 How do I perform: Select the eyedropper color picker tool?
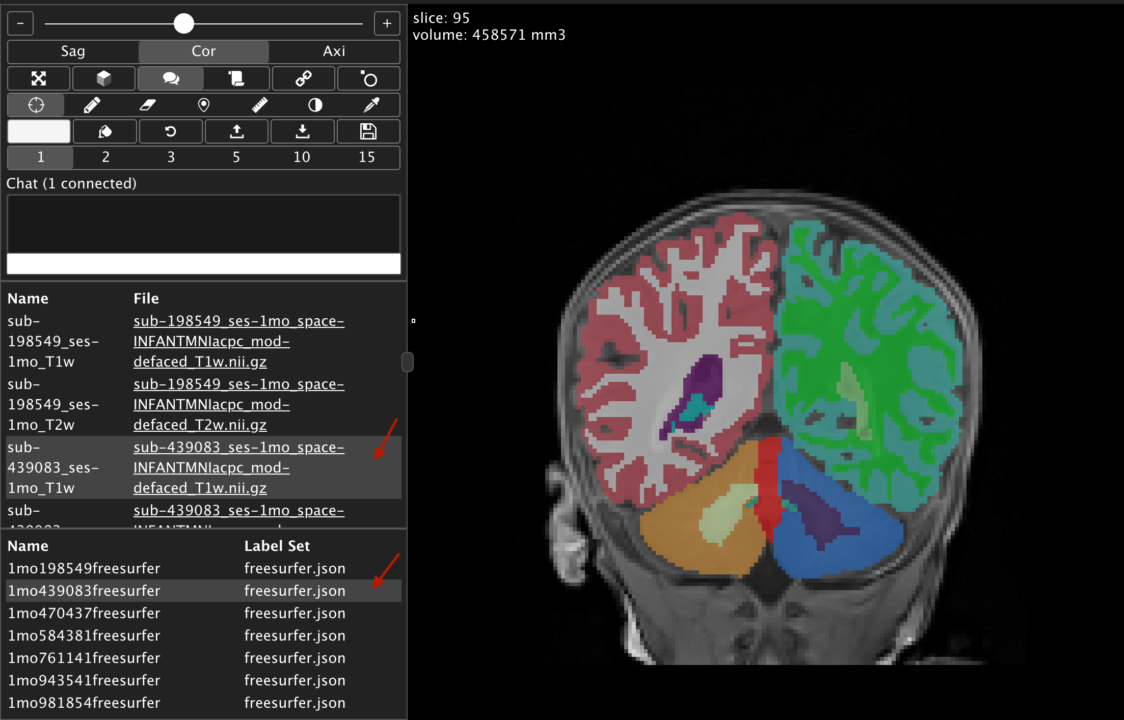pos(371,105)
